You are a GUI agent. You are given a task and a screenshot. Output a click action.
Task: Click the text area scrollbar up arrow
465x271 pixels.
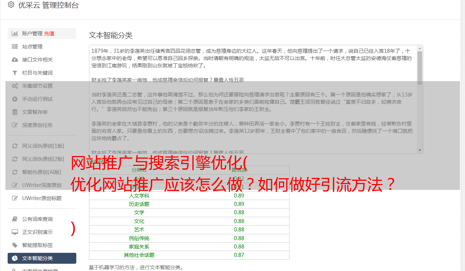click(x=420, y=48)
